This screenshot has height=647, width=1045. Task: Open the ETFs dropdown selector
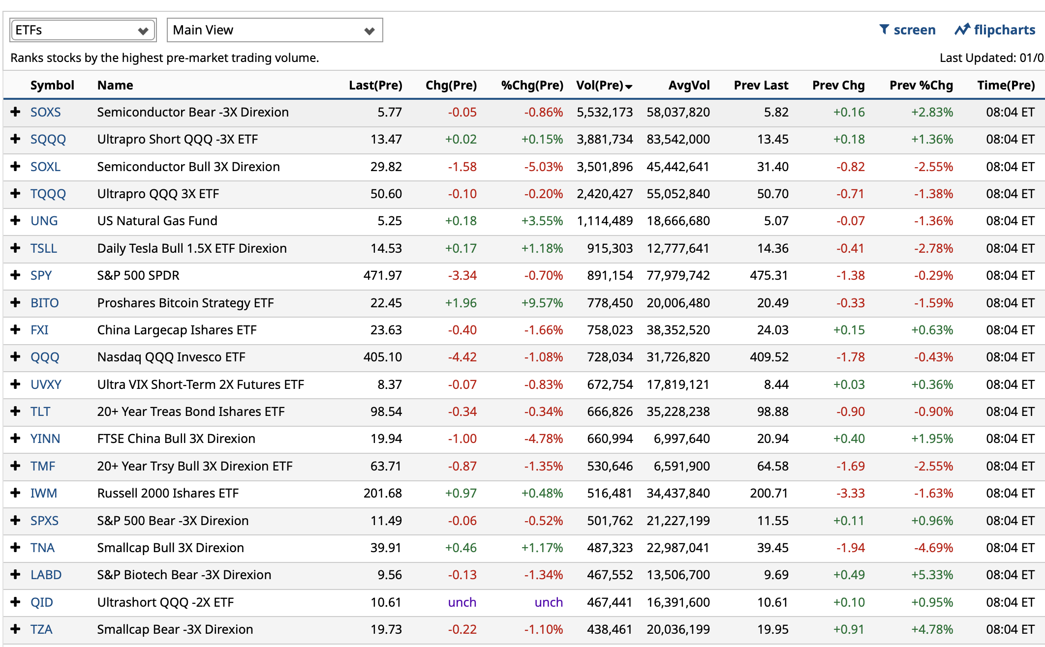(x=83, y=30)
